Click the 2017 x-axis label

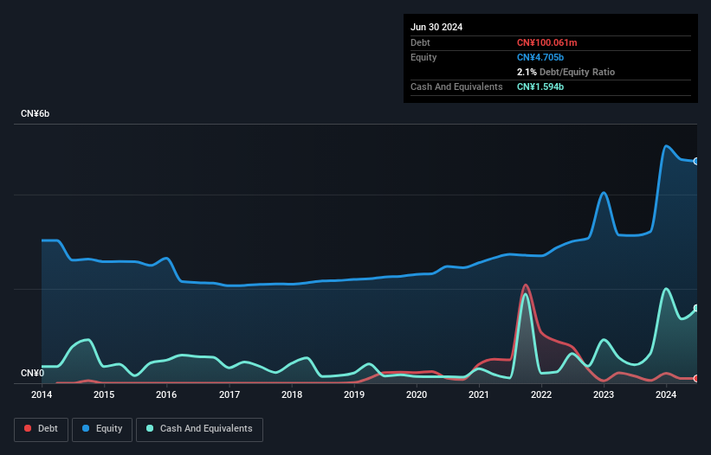229,394
